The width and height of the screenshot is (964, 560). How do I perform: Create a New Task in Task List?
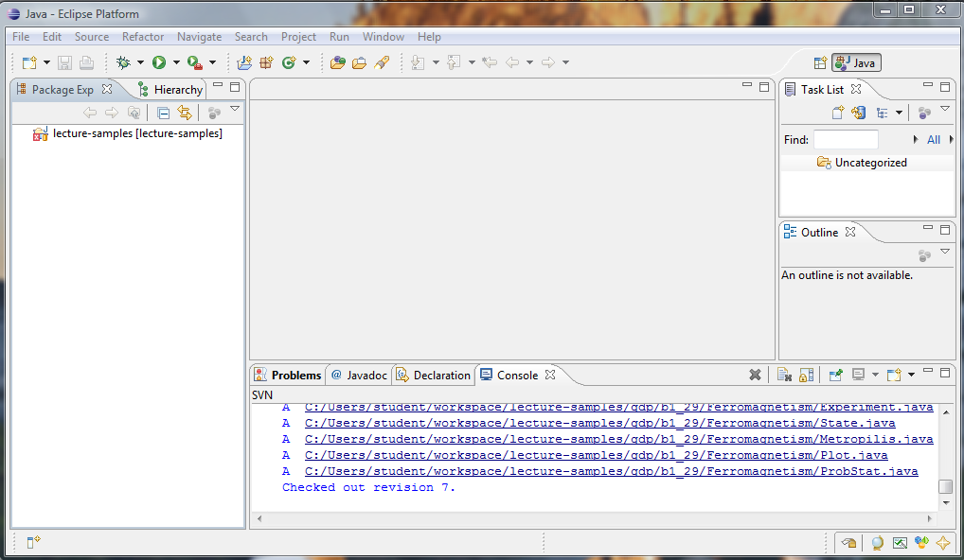(x=838, y=113)
